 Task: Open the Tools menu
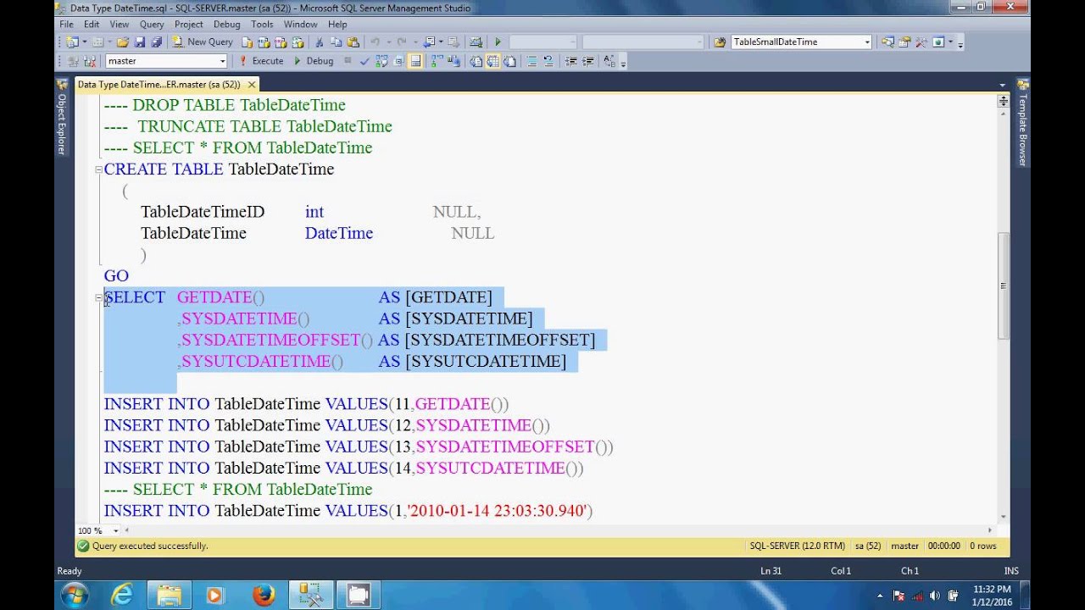click(x=262, y=25)
